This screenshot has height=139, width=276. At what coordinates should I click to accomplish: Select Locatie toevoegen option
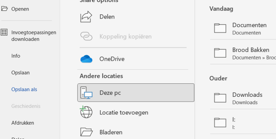(124, 112)
